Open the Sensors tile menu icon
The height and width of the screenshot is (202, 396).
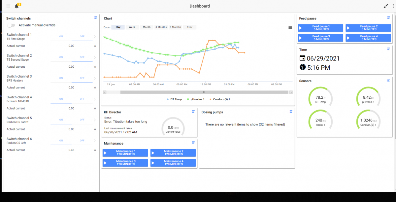389,80
